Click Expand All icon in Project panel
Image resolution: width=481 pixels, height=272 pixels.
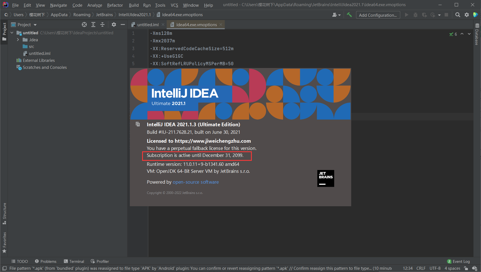click(93, 25)
